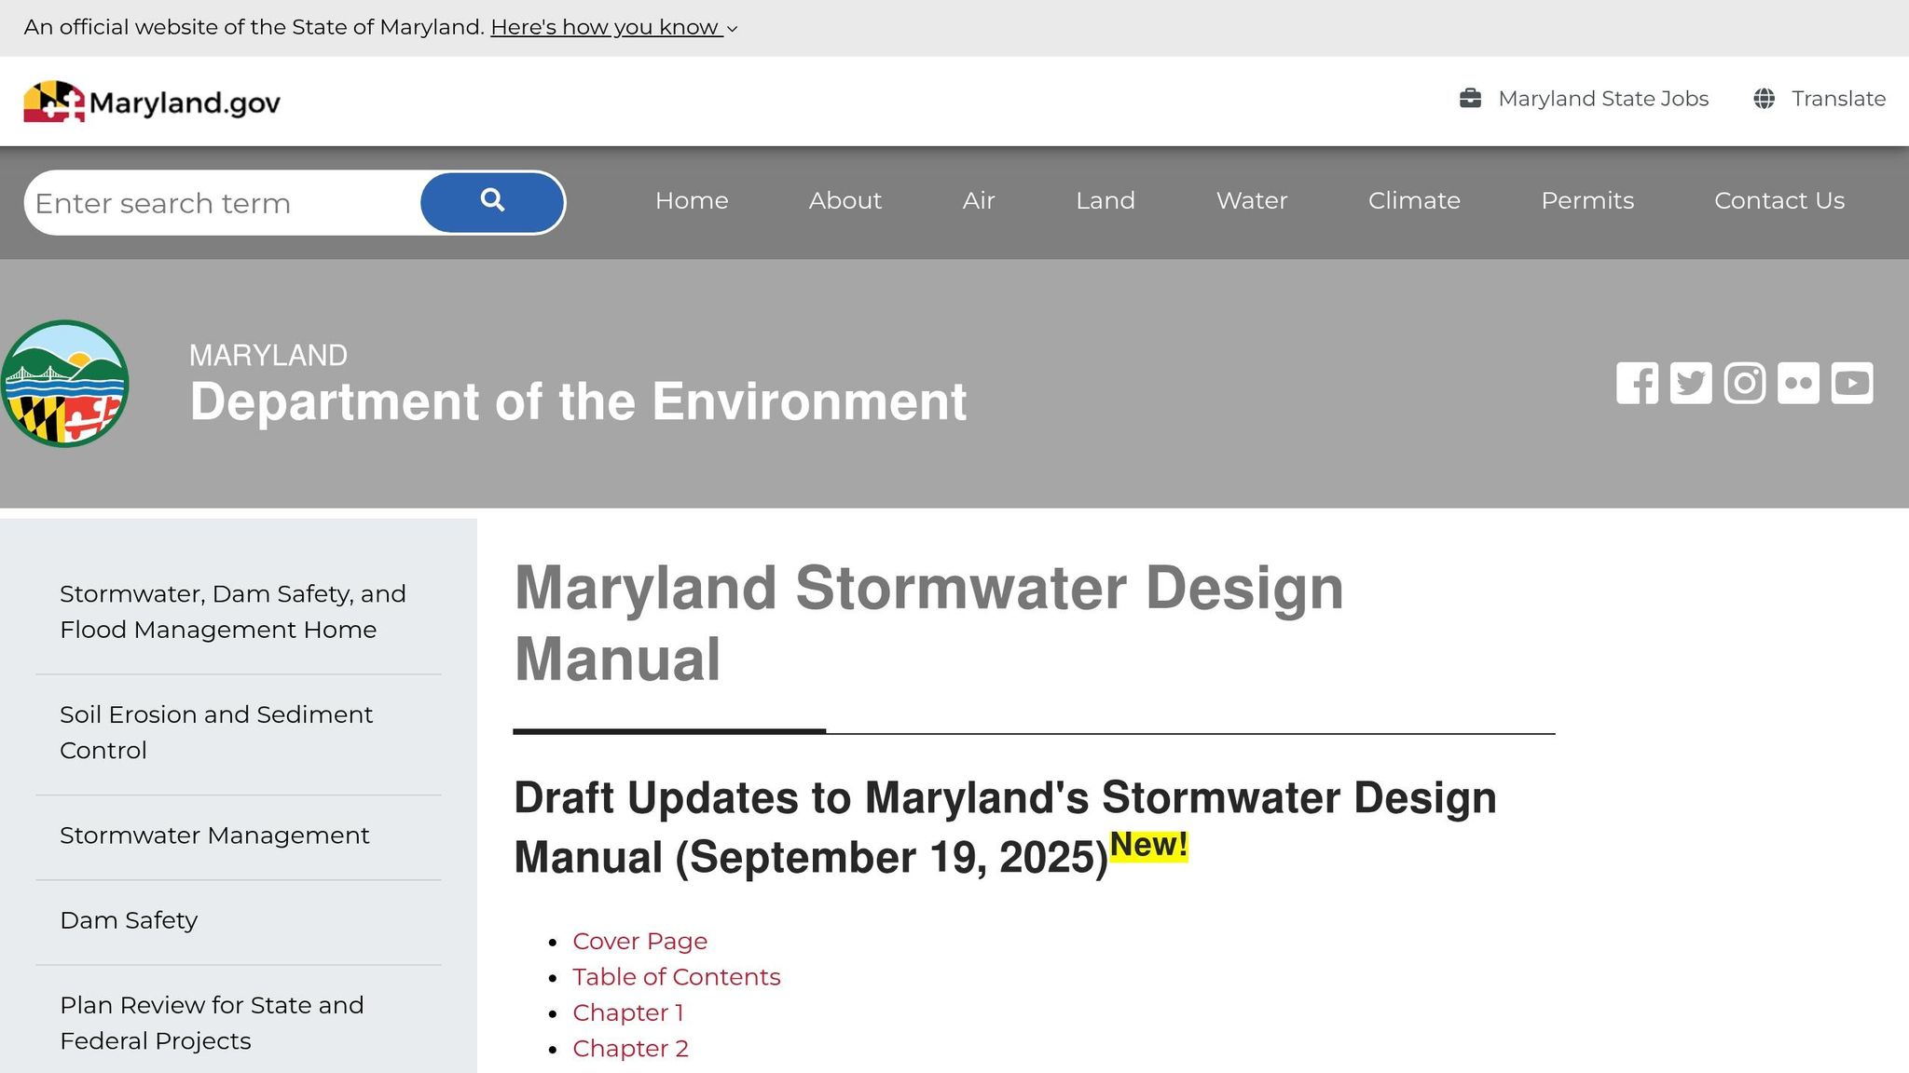Open the Flickr photo stream
This screenshot has width=1909, height=1073.
click(x=1798, y=383)
